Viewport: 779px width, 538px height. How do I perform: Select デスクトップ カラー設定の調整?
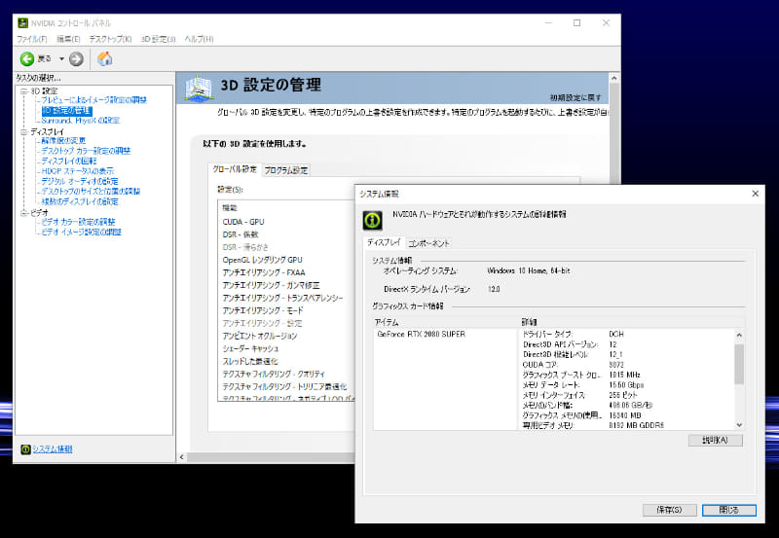[x=86, y=151]
